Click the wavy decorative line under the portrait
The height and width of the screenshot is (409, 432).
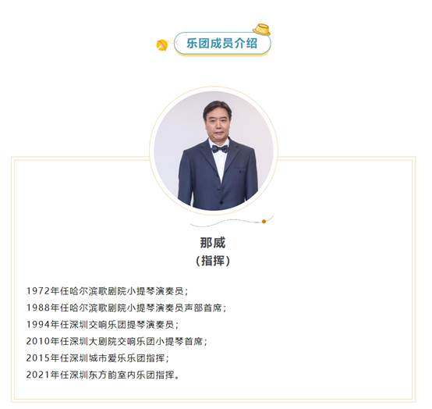click(231, 222)
